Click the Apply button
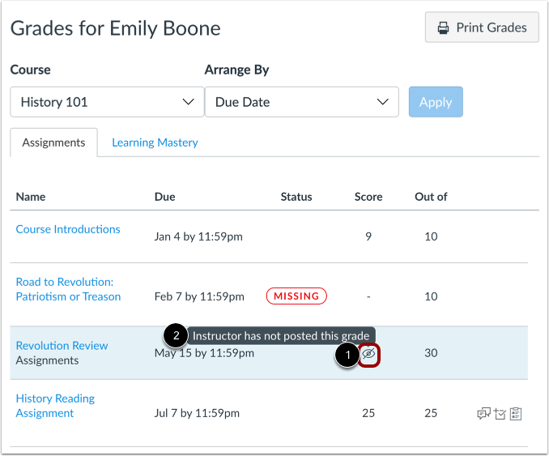 pyautogui.click(x=436, y=102)
